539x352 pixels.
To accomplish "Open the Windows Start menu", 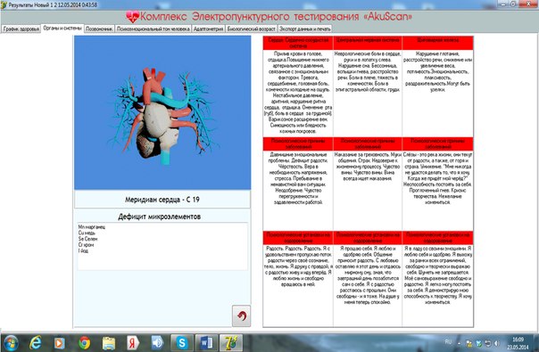I will pyautogui.click(x=11, y=343).
